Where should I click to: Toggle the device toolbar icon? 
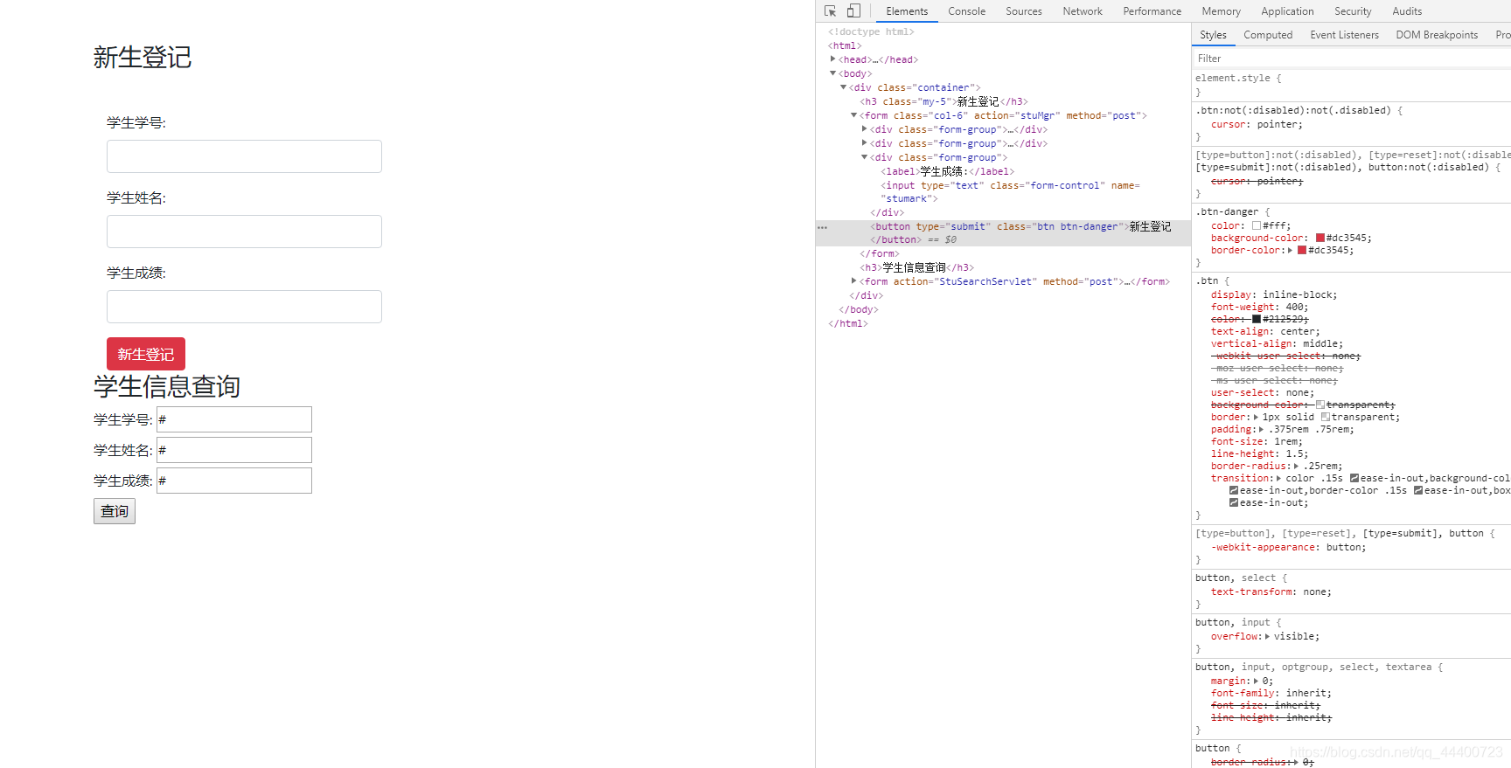click(x=853, y=11)
